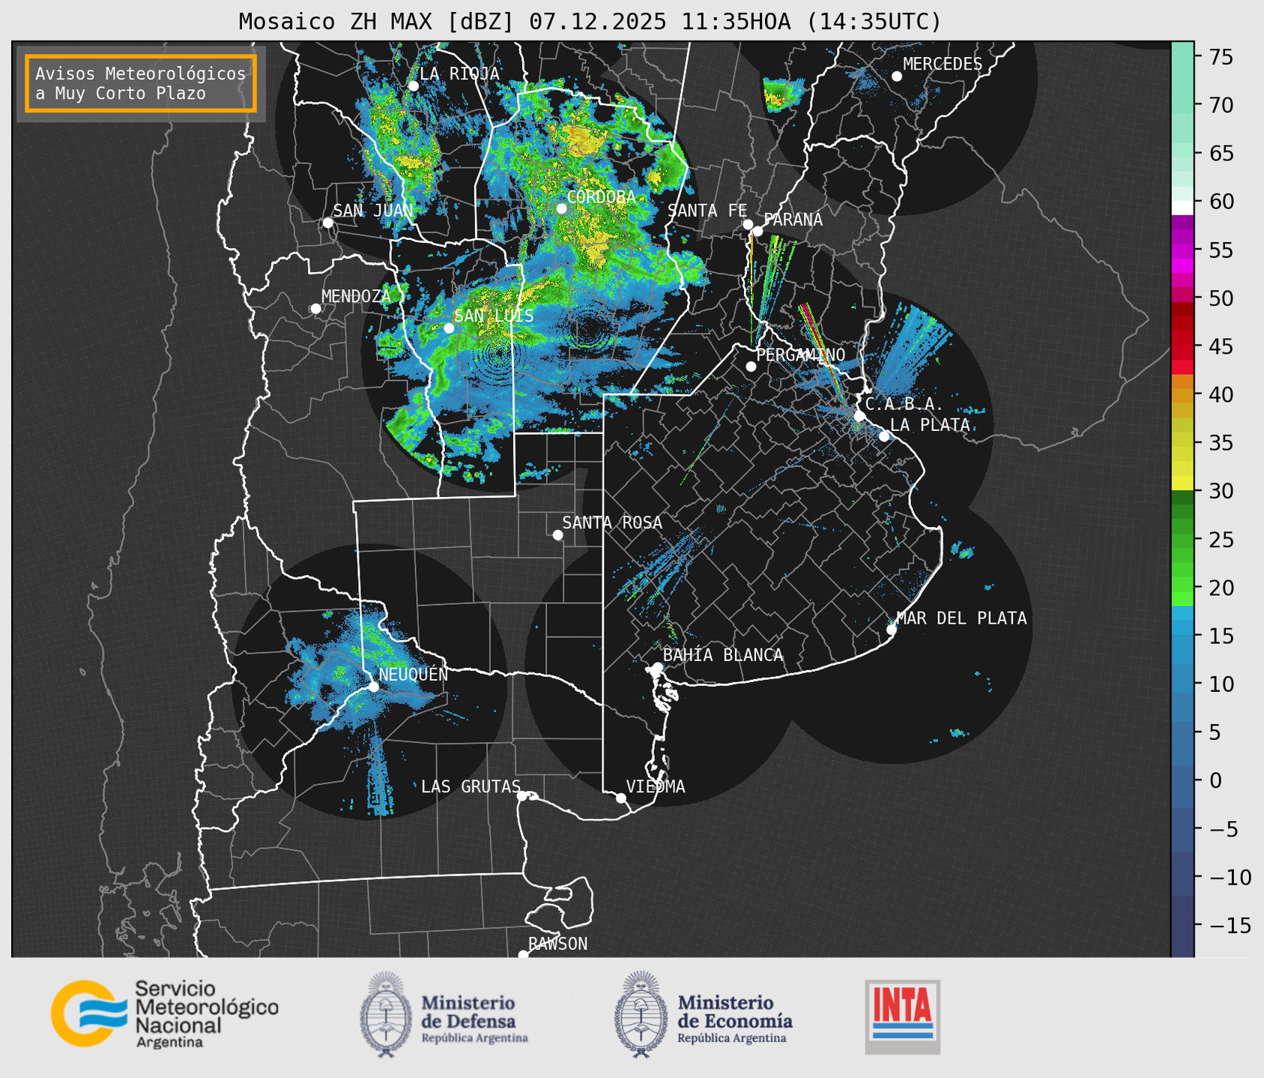This screenshot has height=1078, width=1264.
Task: Select the San Luis city marker
Action: pyautogui.click(x=449, y=328)
